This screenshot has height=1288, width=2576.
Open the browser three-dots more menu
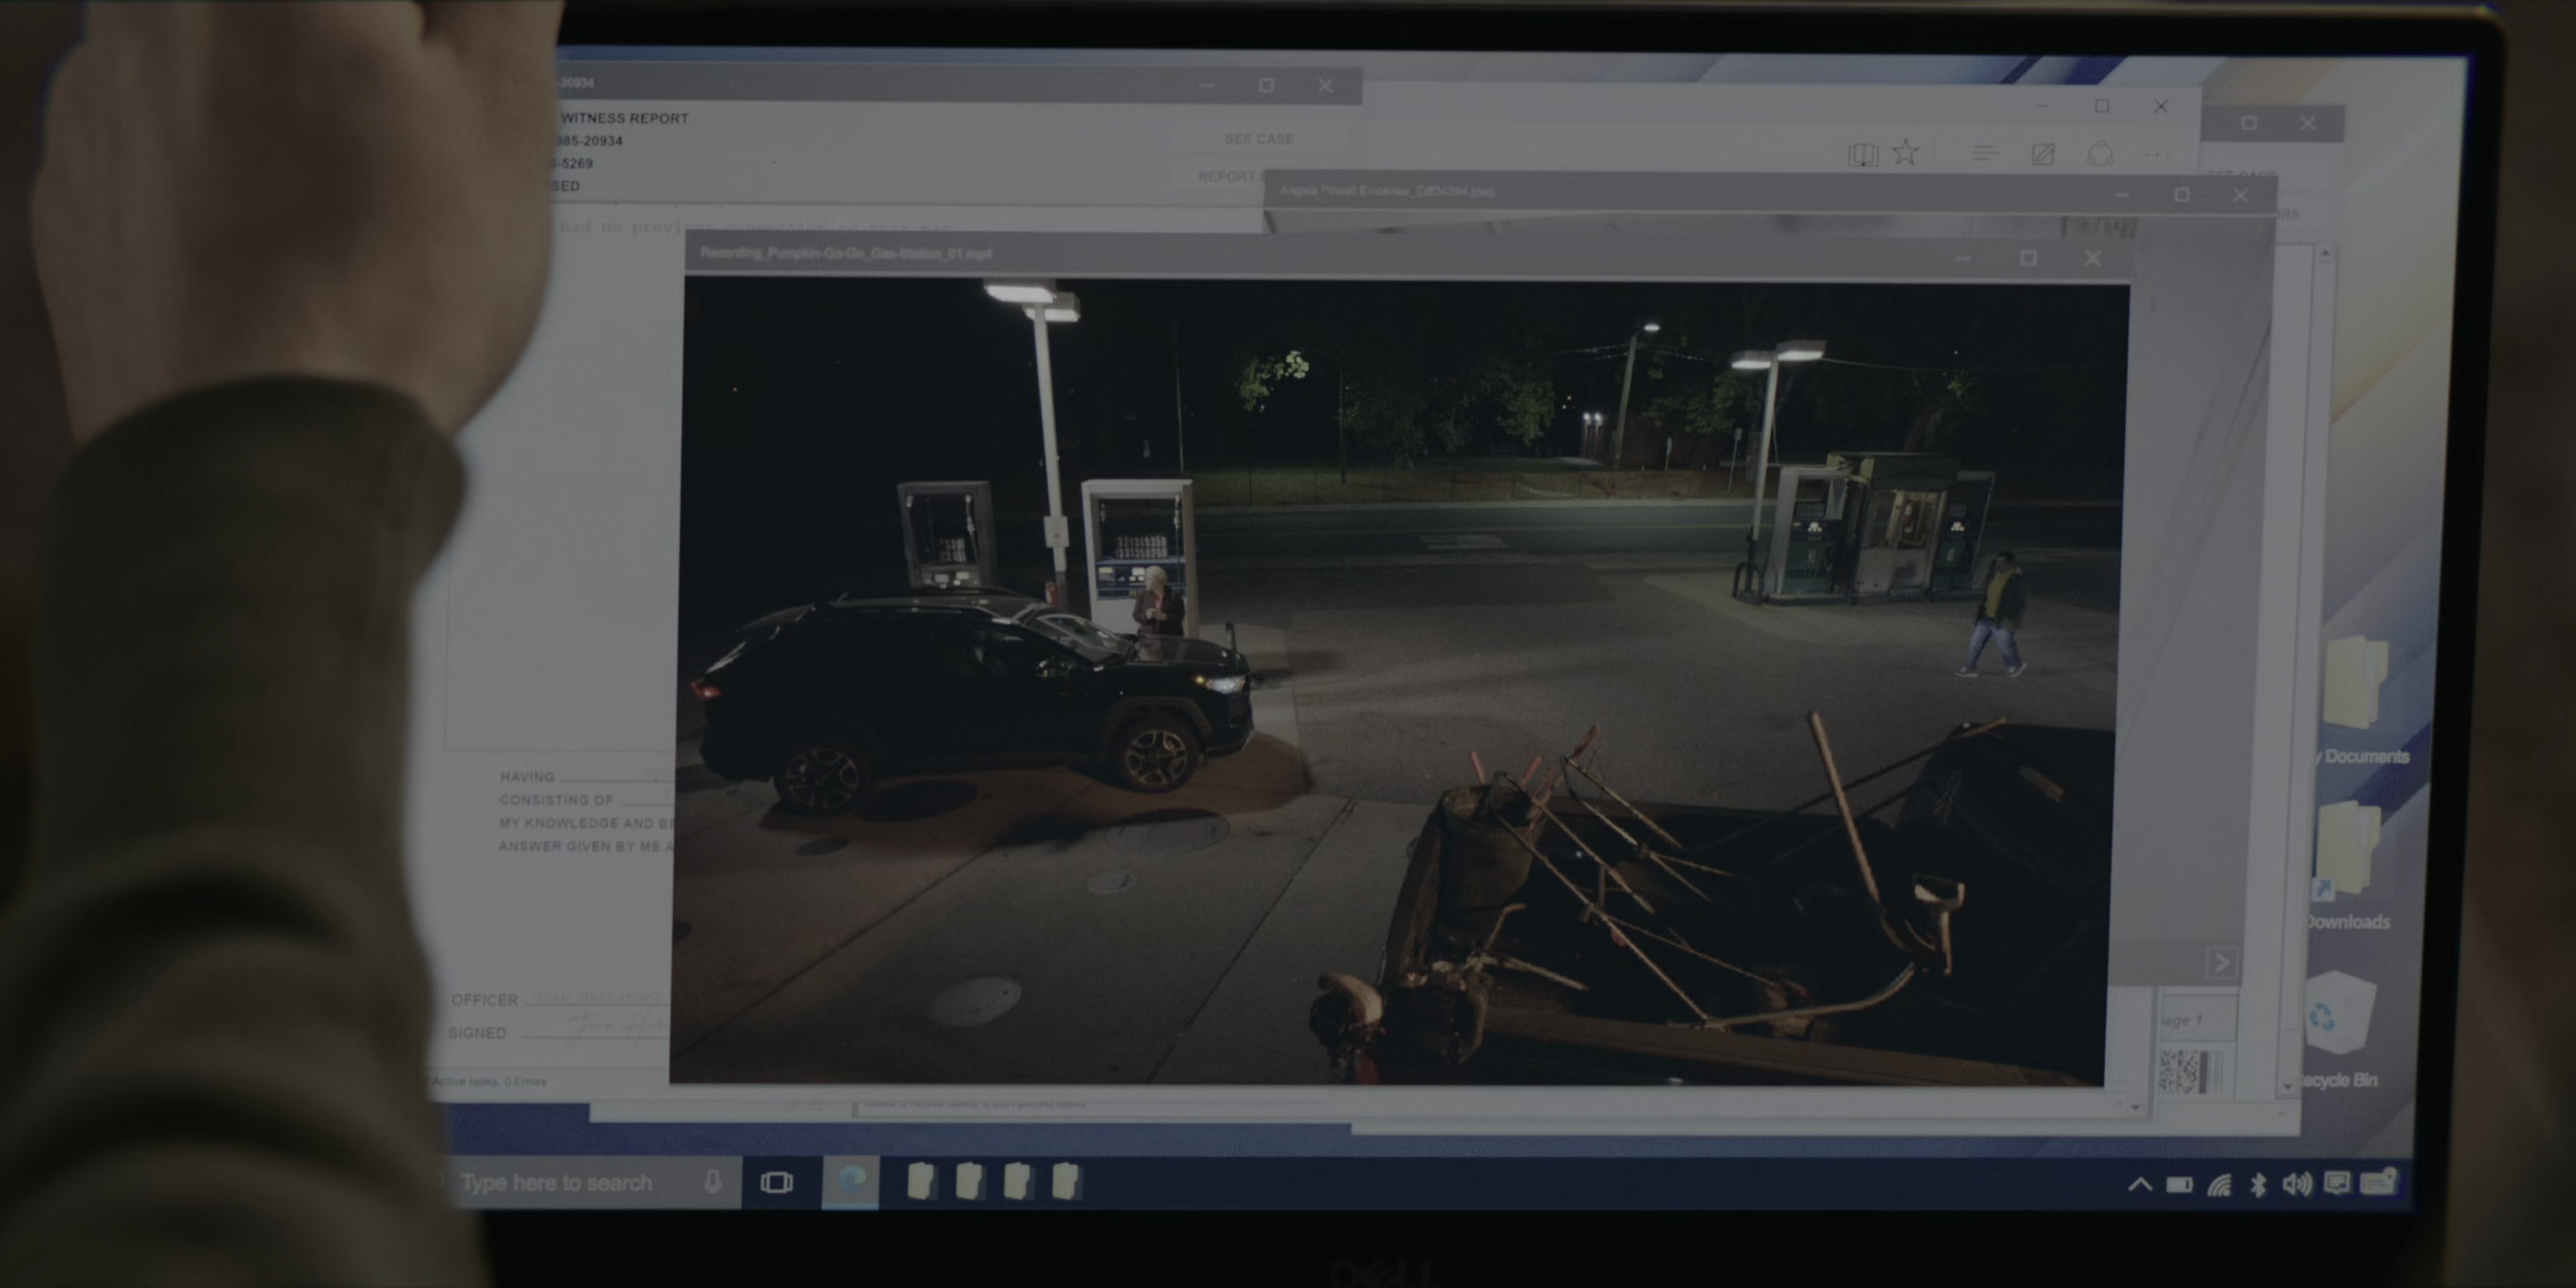(2157, 155)
